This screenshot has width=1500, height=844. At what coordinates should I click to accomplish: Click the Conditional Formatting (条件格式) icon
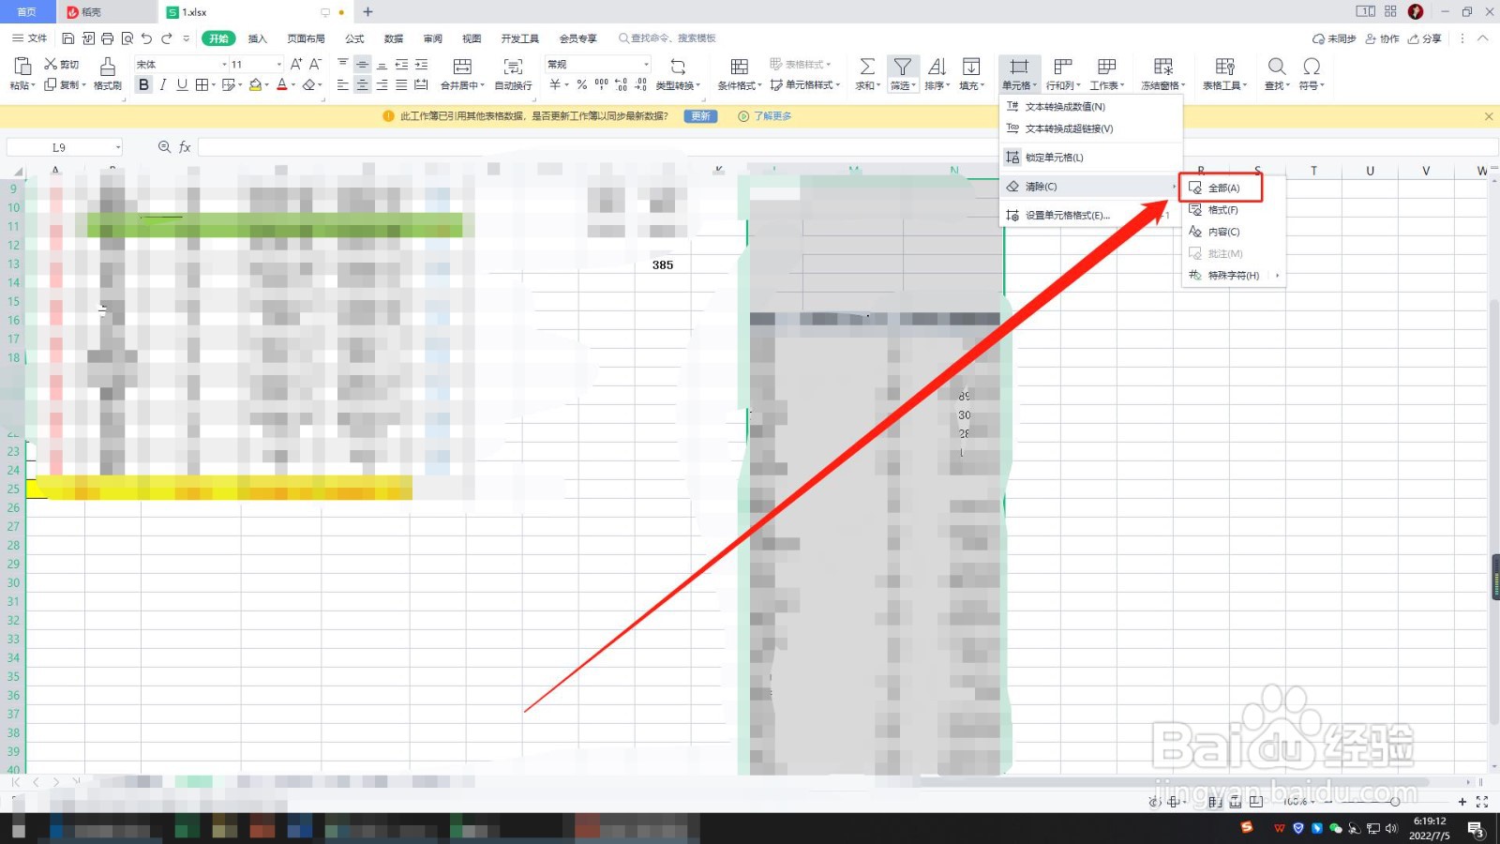coord(739,67)
